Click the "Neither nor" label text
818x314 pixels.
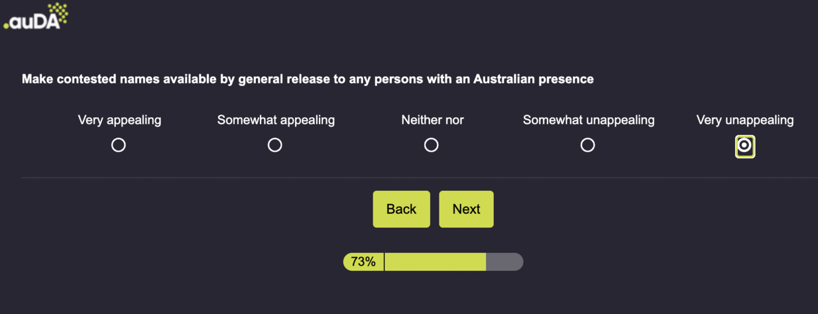432,120
